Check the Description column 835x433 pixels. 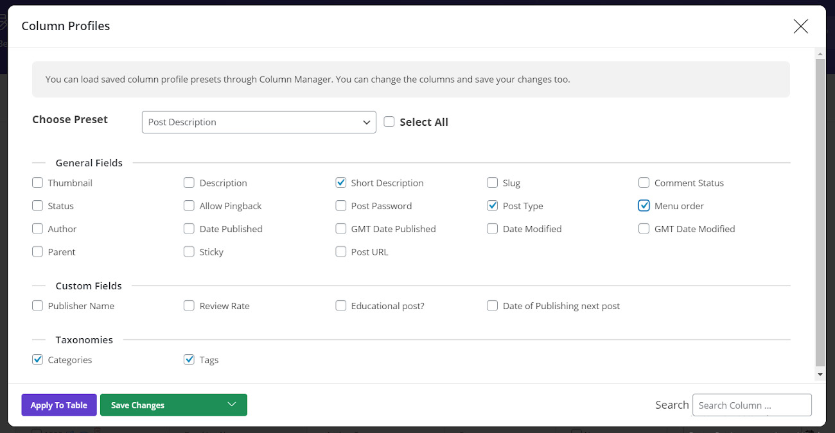click(x=189, y=183)
